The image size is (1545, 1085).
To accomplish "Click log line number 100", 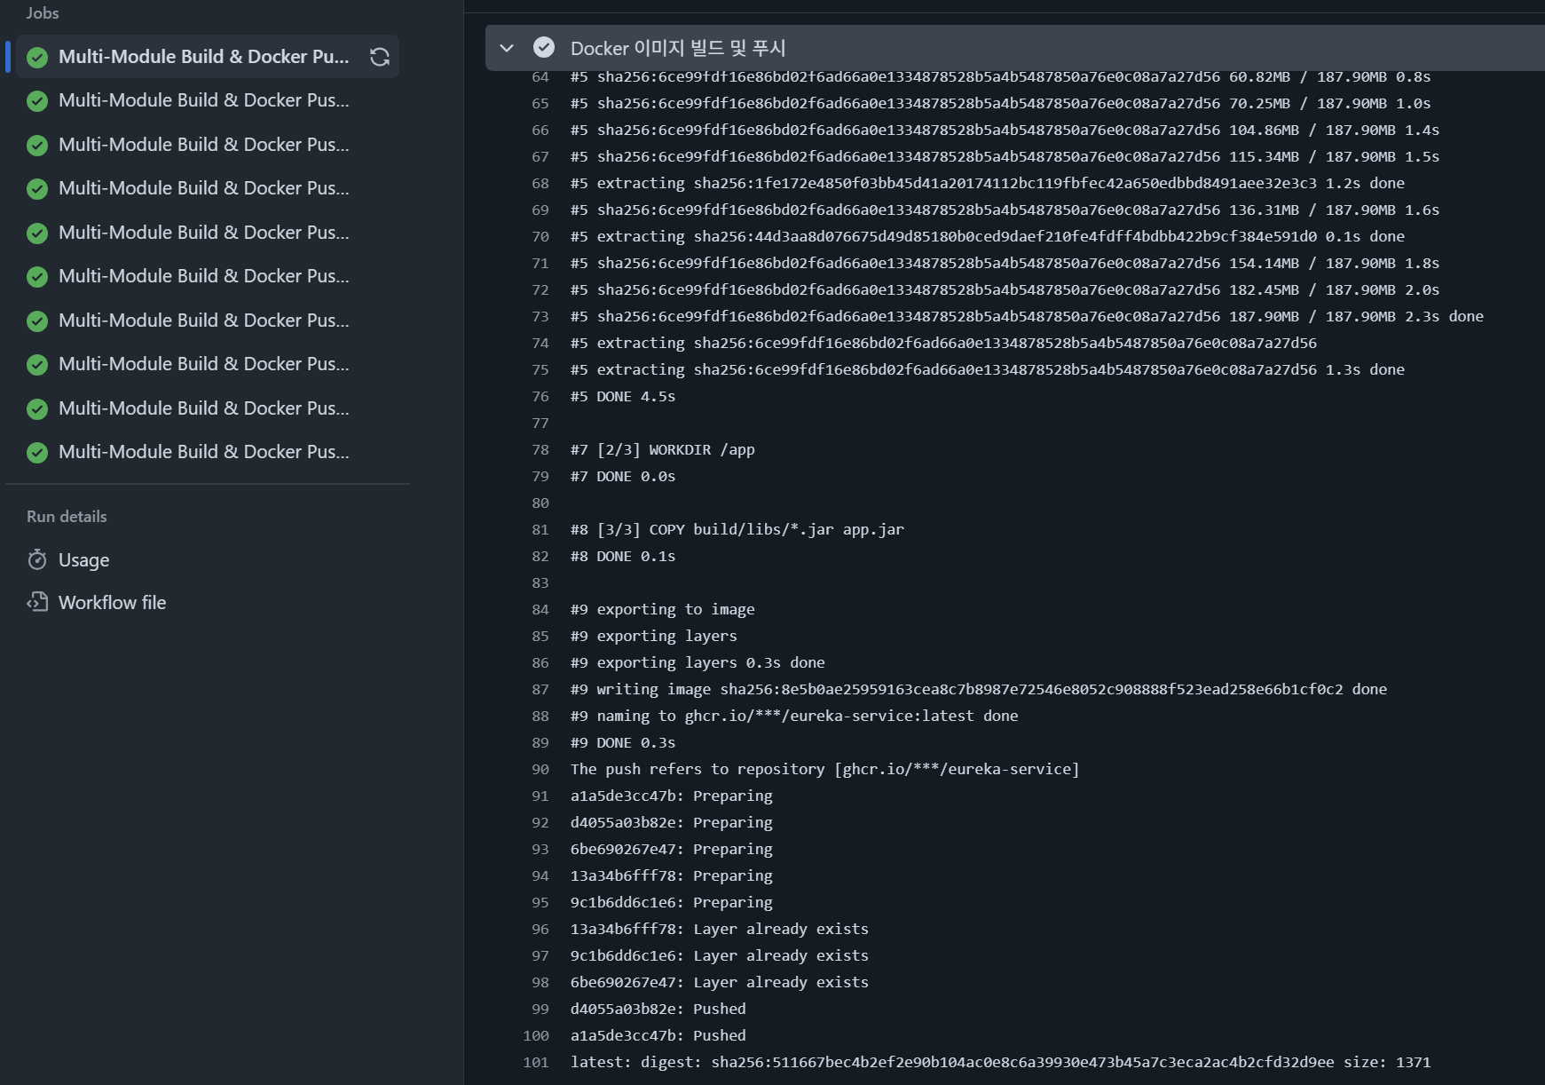I will point(536,1036).
